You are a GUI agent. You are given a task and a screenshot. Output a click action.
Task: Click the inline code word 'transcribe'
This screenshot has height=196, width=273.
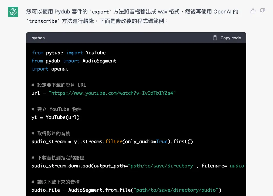tap(43, 21)
